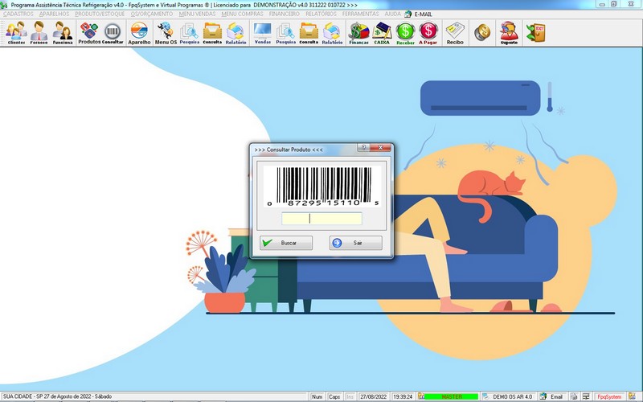The image size is (643, 402).
Task: Open Menu OS from the toolbar
Action: coord(166,33)
